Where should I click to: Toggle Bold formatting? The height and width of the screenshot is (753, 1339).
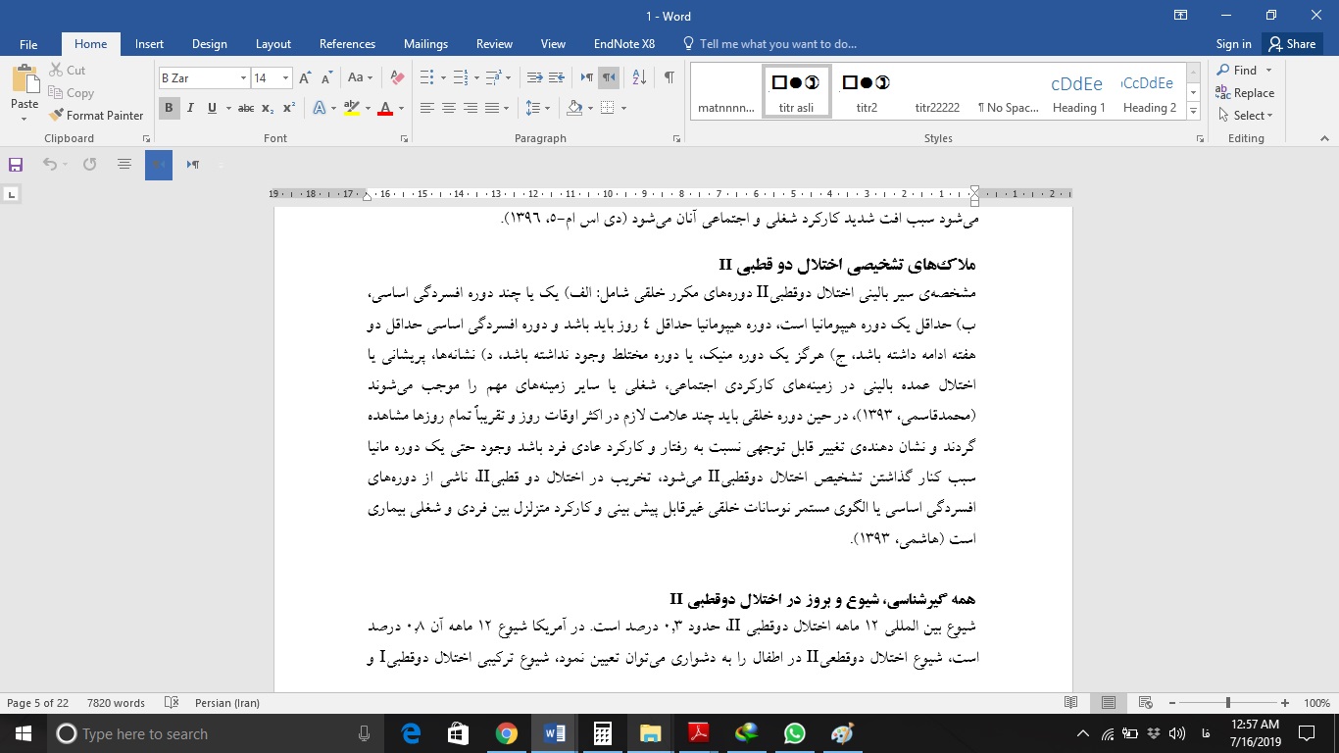tap(169, 108)
